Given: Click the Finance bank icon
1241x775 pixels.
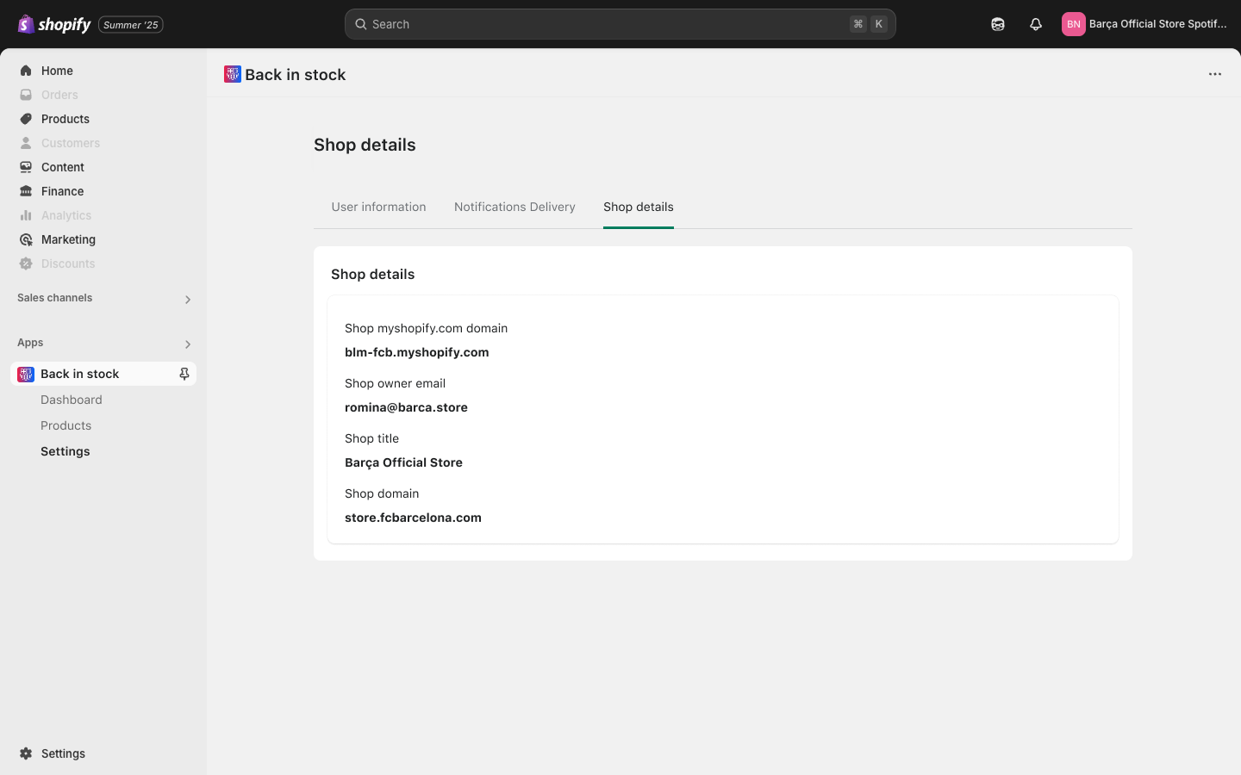Looking at the screenshot, I should pyautogui.click(x=26, y=191).
